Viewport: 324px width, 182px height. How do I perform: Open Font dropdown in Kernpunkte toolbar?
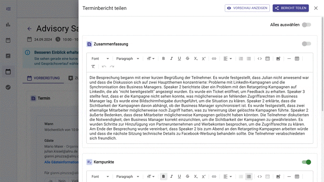100,176
